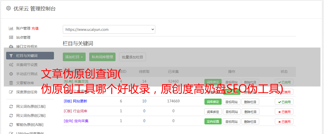Click the server icon for 站点管理
The height and width of the screenshot is (134, 324).
[11, 37]
